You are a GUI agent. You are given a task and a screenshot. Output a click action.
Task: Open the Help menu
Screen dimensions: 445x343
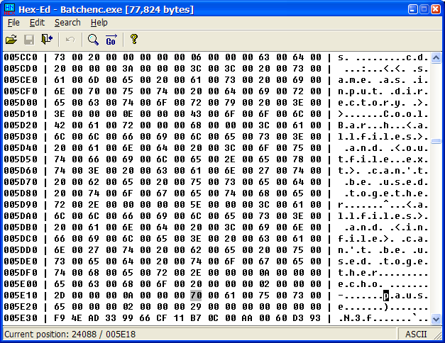(99, 23)
